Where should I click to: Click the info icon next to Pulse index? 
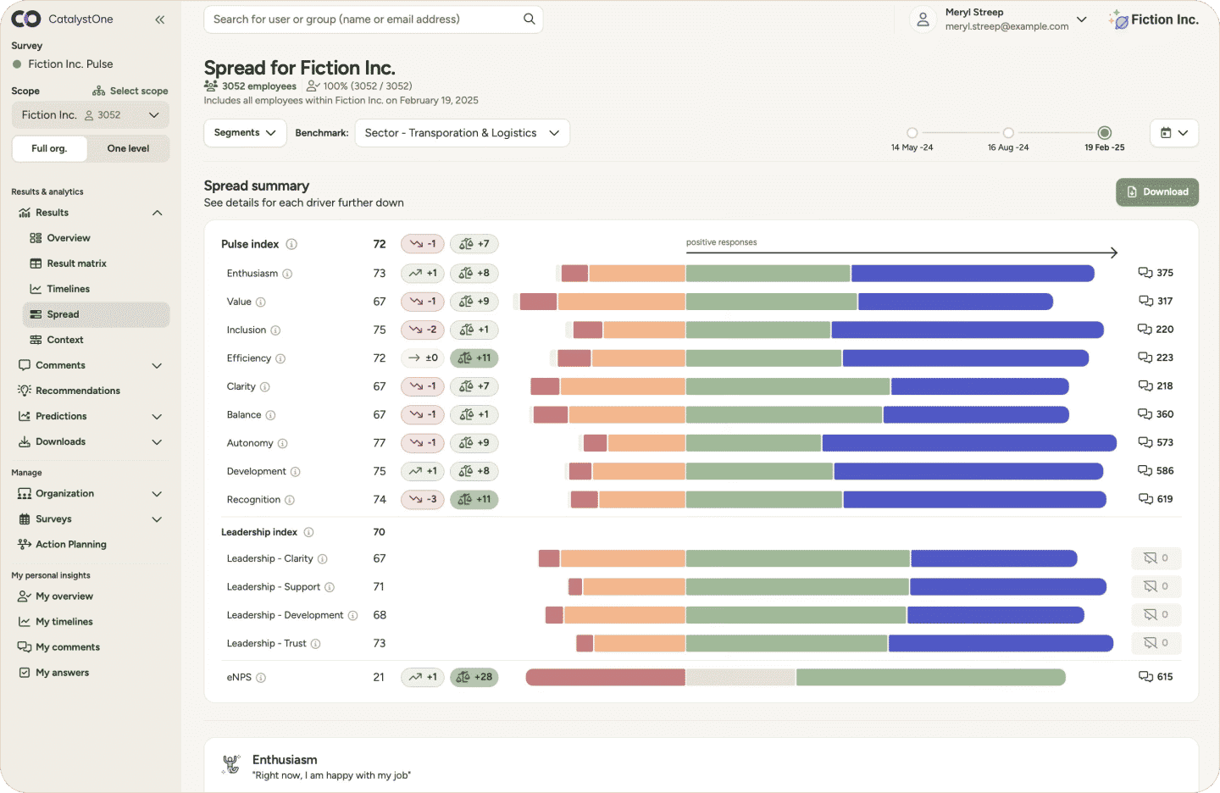pos(291,244)
